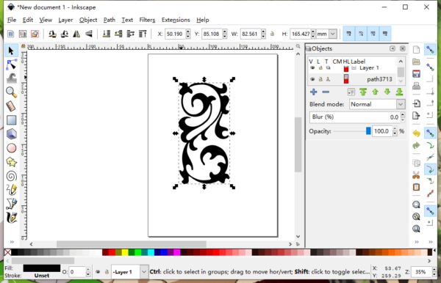Open the Blend mode dropdown
The height and width of the screenshot is (283, 441).
(401, 104)
